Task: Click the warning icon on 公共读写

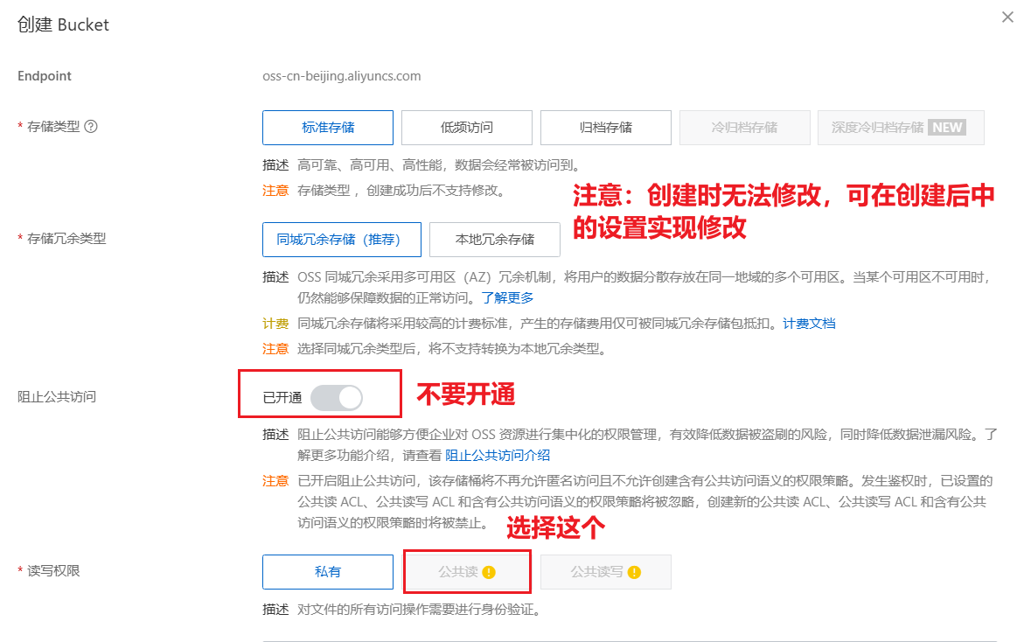Action: tap(634, 572)
